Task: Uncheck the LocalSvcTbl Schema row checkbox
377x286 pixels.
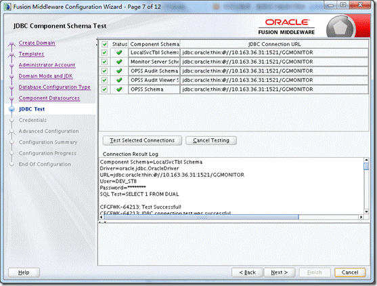Action: coord(104,52)
